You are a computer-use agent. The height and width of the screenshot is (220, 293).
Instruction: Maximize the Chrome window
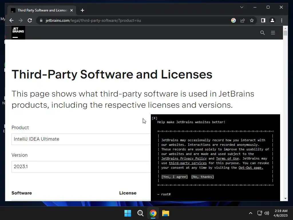point(268,7)
